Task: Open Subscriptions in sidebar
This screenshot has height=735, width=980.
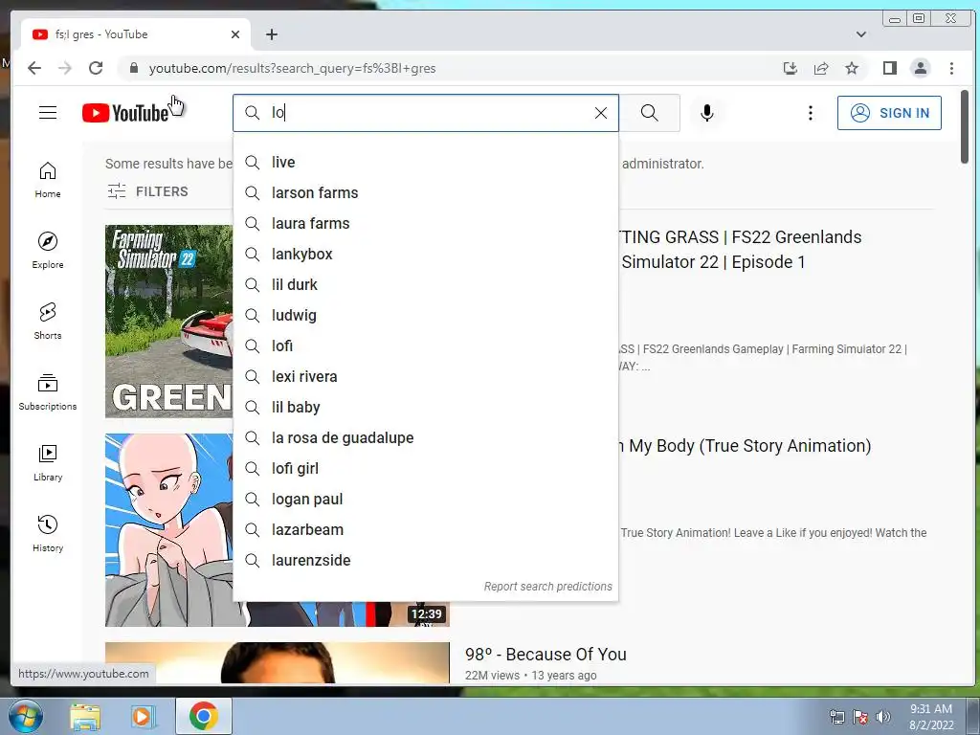Action: (x=48, y=392)
